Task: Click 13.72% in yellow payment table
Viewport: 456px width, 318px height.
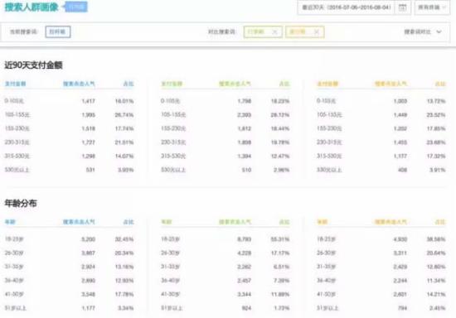Action: (x=436, y=101)
